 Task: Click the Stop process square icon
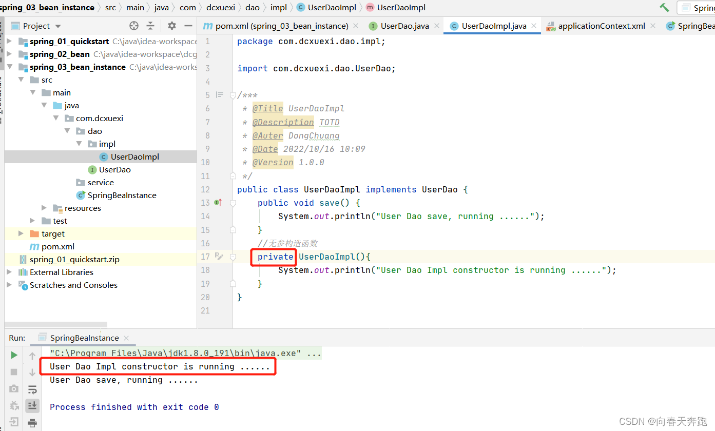(x=14, y=372)
